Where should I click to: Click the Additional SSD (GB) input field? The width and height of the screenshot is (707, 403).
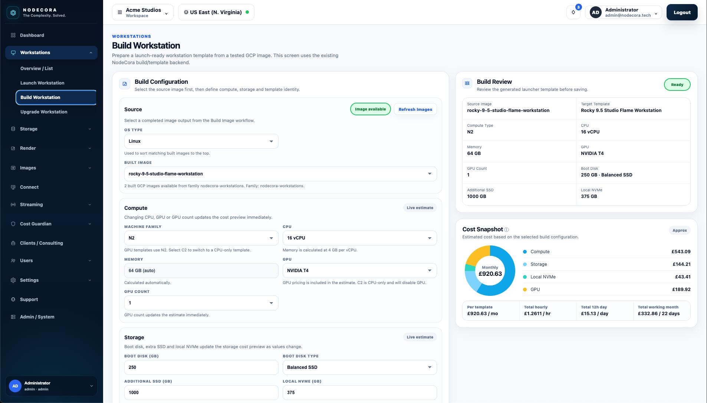[x=201, y=393]
